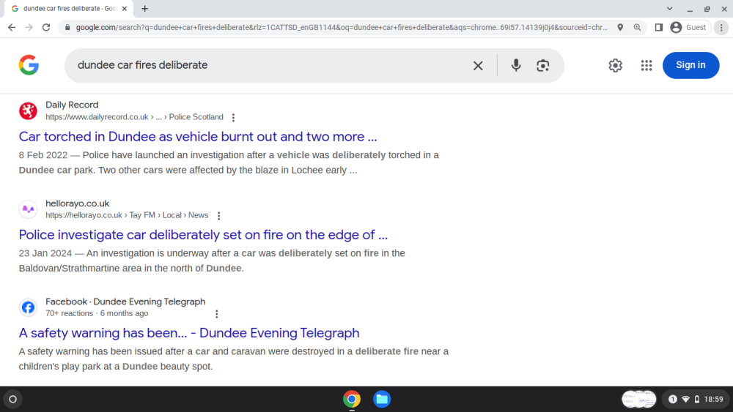This screenshot has width=733, height=412.
Task: Click the site lock icon in address bar
Action: click(67, 28)
